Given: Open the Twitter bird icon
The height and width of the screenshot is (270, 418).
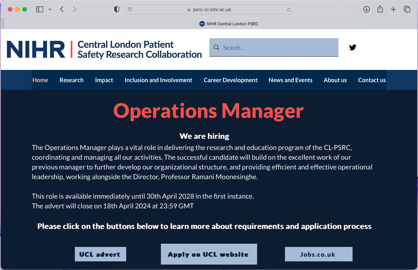Looking at the screenshot, I should 353,47.
